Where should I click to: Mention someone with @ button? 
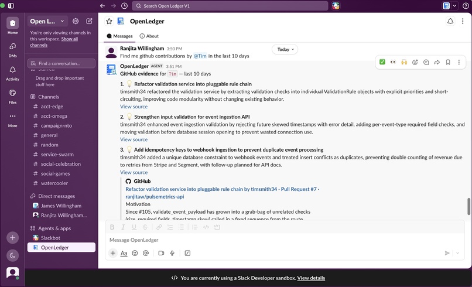click(x=146, y=253)
